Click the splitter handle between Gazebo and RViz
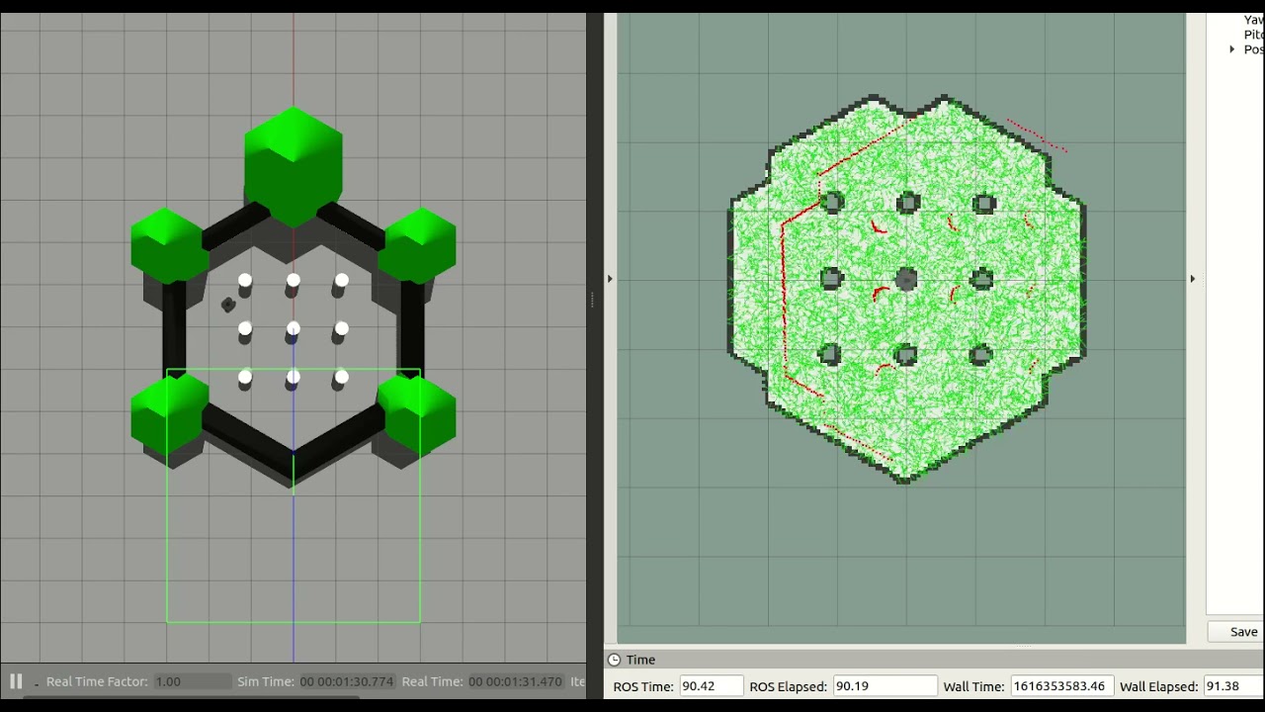 (x=591, y=301)
